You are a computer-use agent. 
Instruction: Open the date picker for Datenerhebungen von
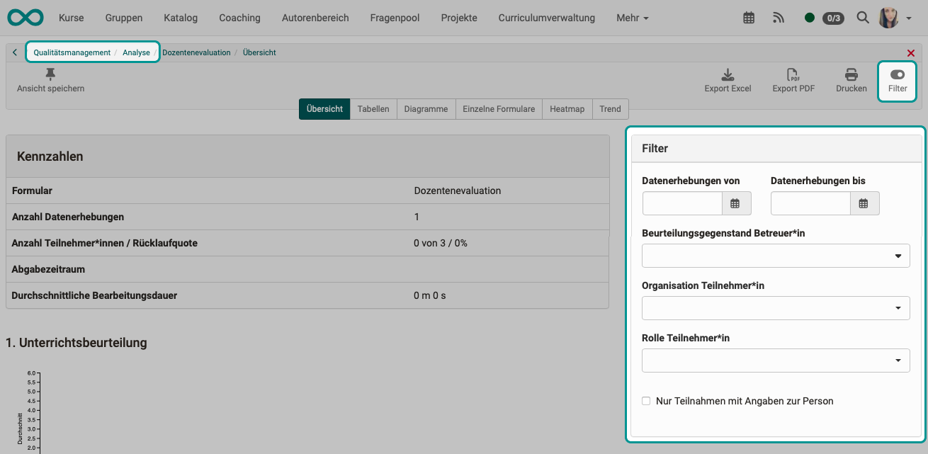click(x=736, y=203)
